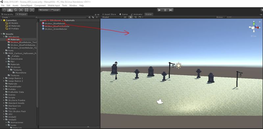Open the GameObject menu

(26, 6)
